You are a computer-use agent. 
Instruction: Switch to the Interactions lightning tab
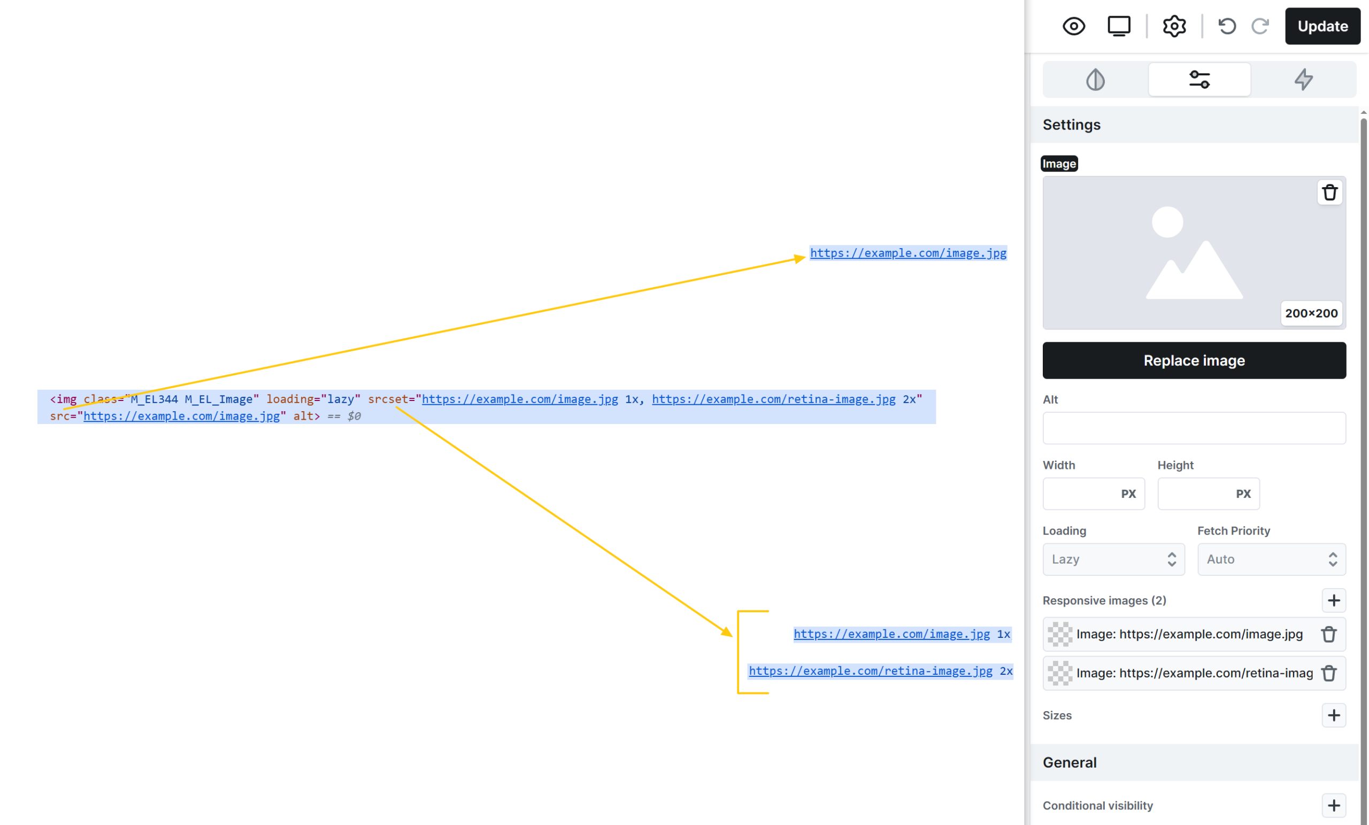point(1303,80)
